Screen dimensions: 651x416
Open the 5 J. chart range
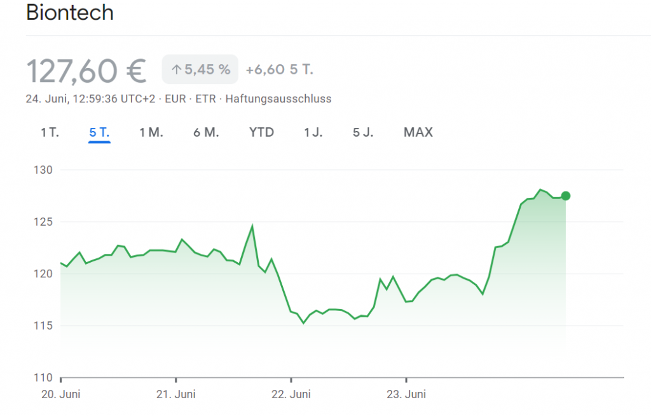point(363,132)
